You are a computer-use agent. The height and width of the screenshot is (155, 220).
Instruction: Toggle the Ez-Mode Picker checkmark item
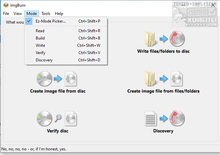pyautogui.click(x=51, y=21)
